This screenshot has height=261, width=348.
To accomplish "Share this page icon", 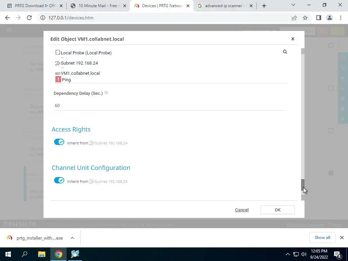I will 294,18.
